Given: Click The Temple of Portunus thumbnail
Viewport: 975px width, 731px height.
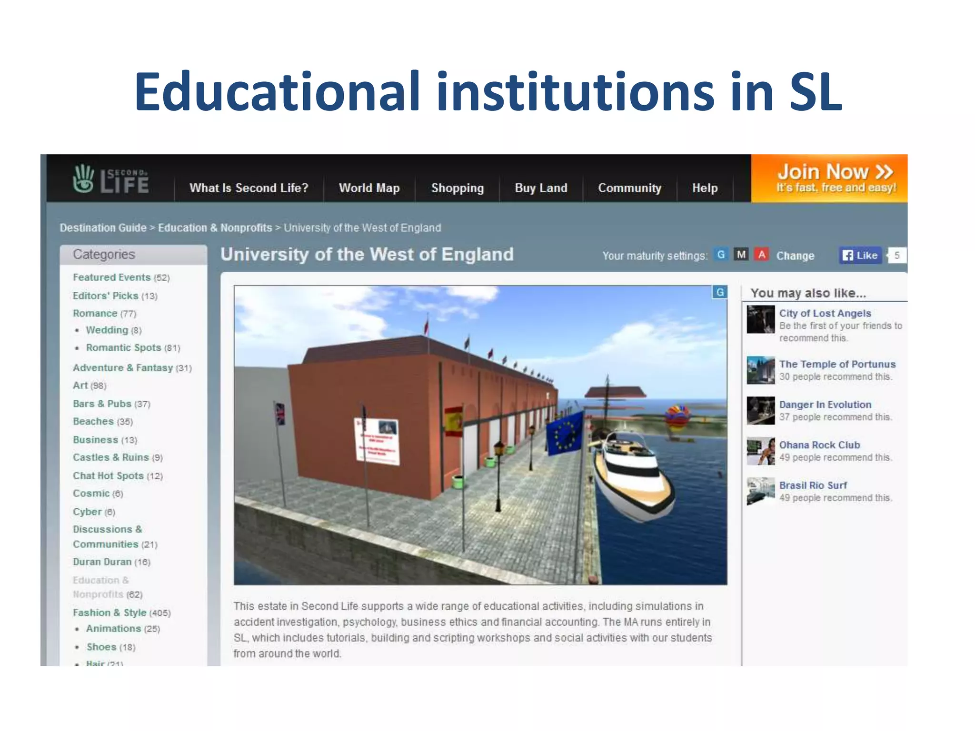Looking at the screenshot, I should (761, 370).
